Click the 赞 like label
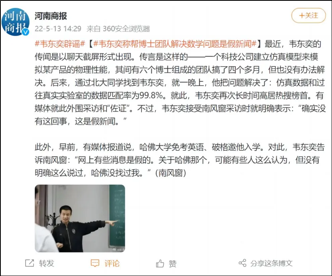This screenshot has height=276, width=332. pyautogui.click(x=173, y=264)
